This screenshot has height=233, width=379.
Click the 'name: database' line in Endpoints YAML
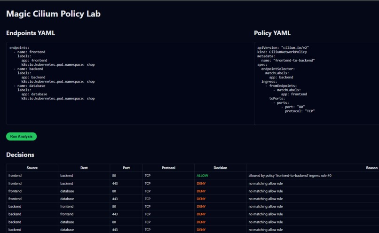[29, 85]
